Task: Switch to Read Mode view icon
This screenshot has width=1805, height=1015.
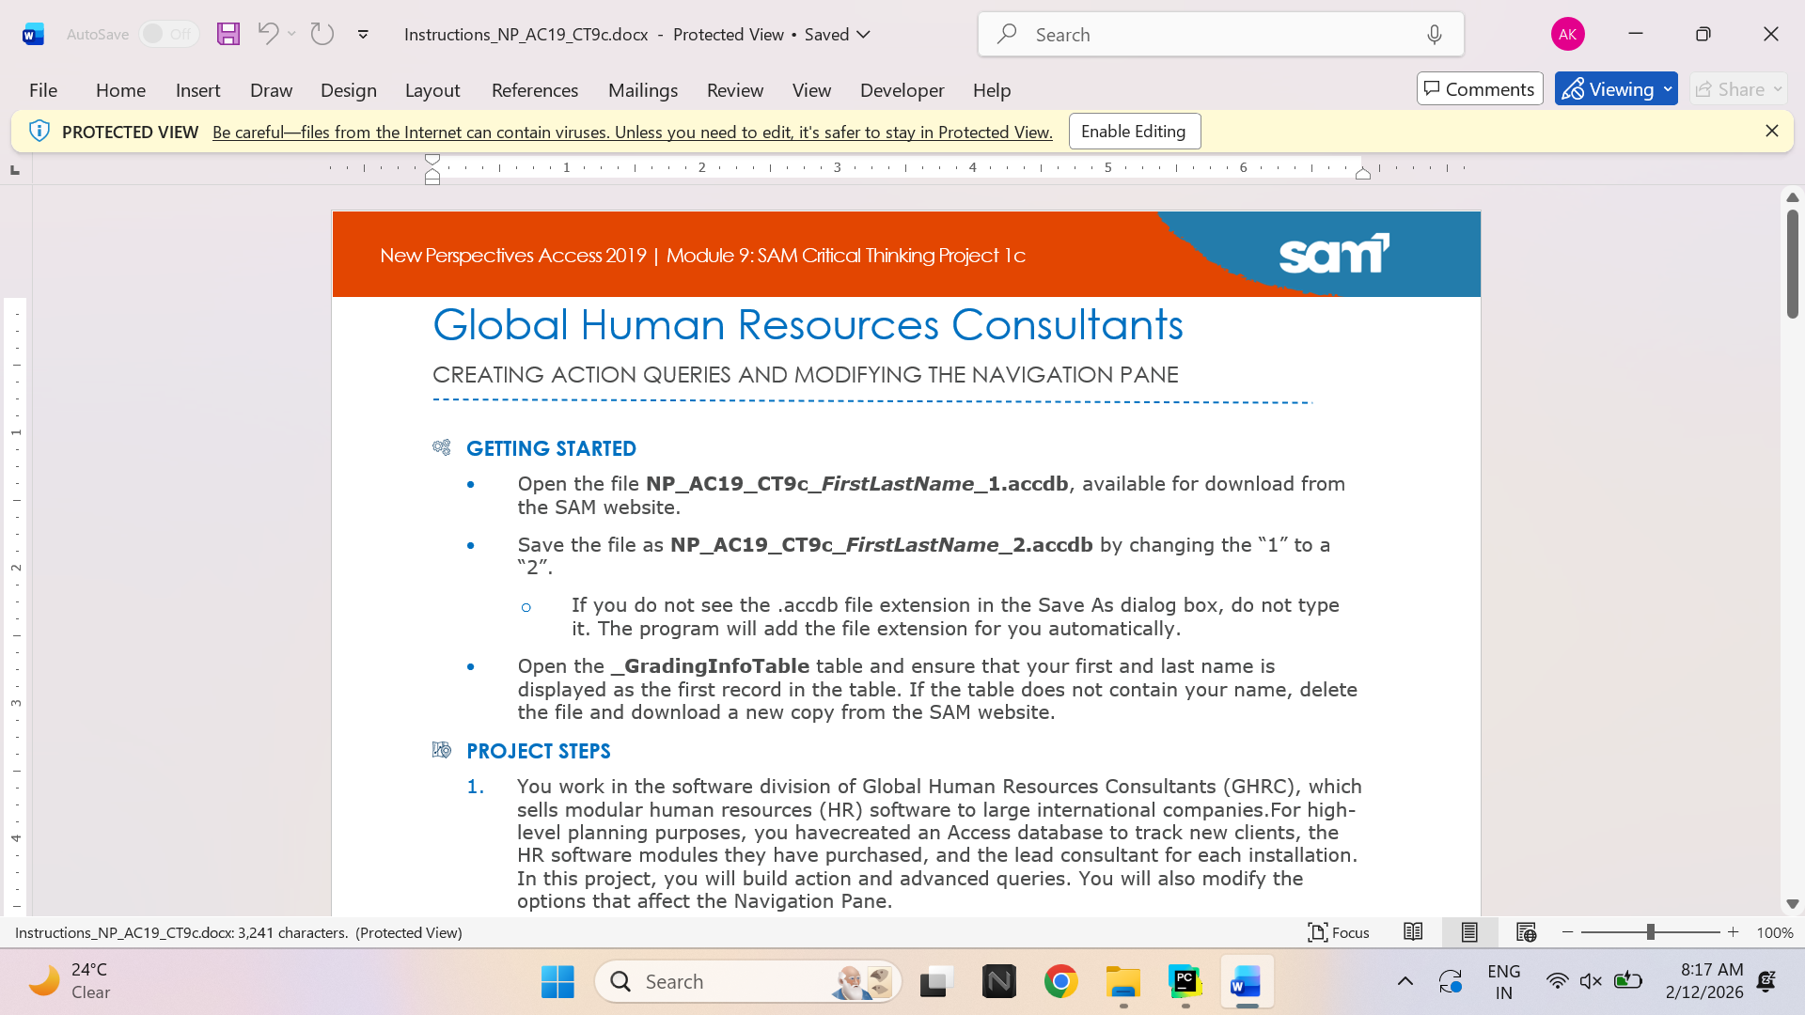Action: tap(1413, 932)
